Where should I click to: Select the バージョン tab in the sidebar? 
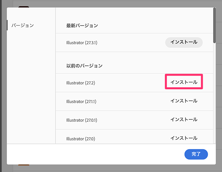[23, 25]
